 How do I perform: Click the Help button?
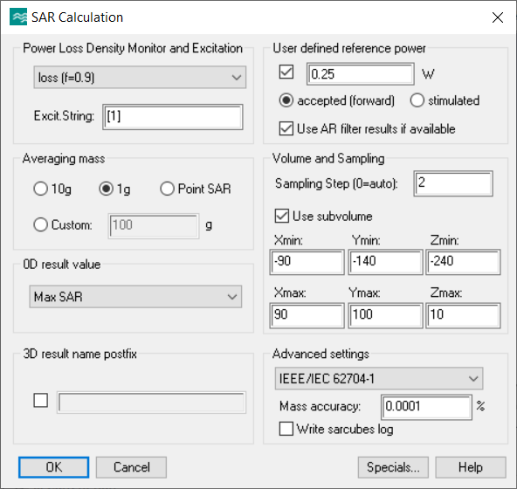(x=471, y=467)
